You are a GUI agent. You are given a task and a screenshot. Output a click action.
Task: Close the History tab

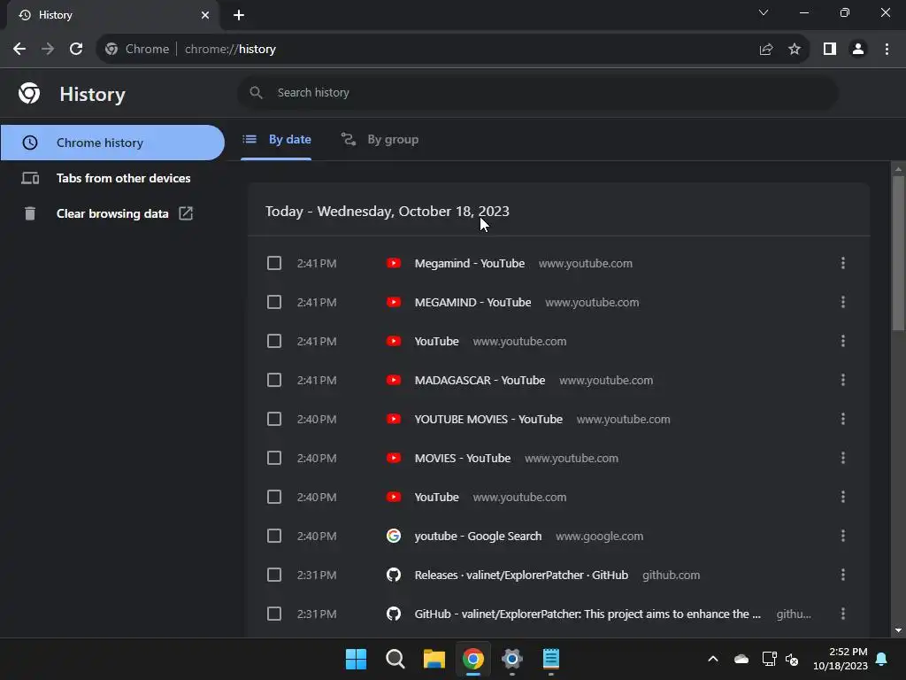click(205, 15)
